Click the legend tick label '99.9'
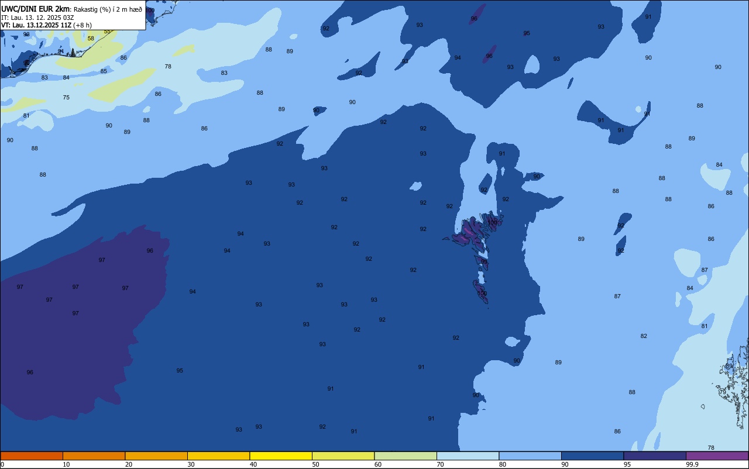Screen dimensions: 749x469 click(692, 464)
